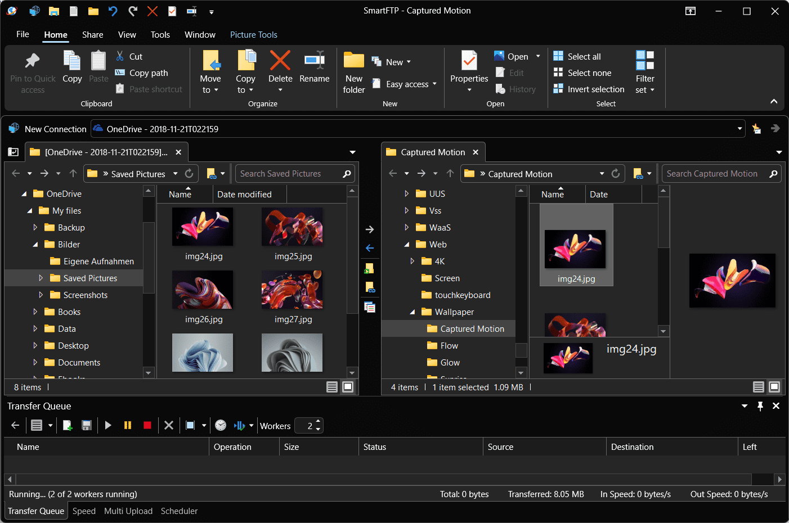The image size is (789, 523).
Task: Click the New Connection button
Action: pyautogui.click(x=48, y=129)
